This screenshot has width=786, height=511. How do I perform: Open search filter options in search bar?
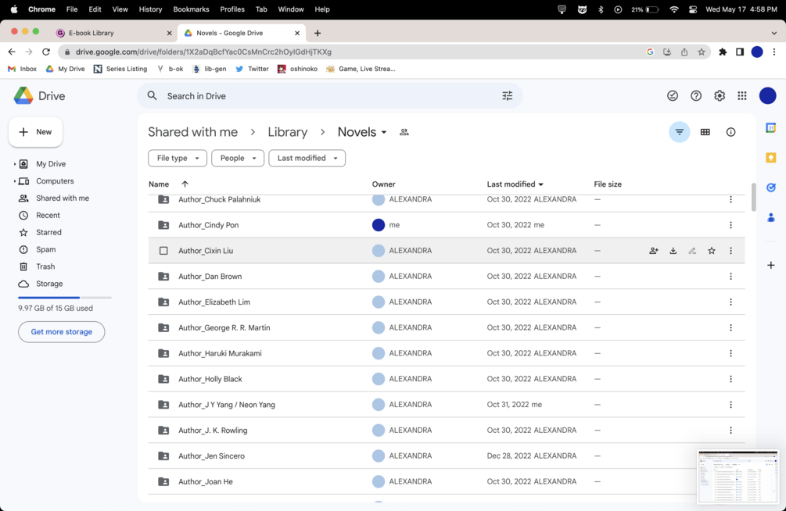(508, 96)
